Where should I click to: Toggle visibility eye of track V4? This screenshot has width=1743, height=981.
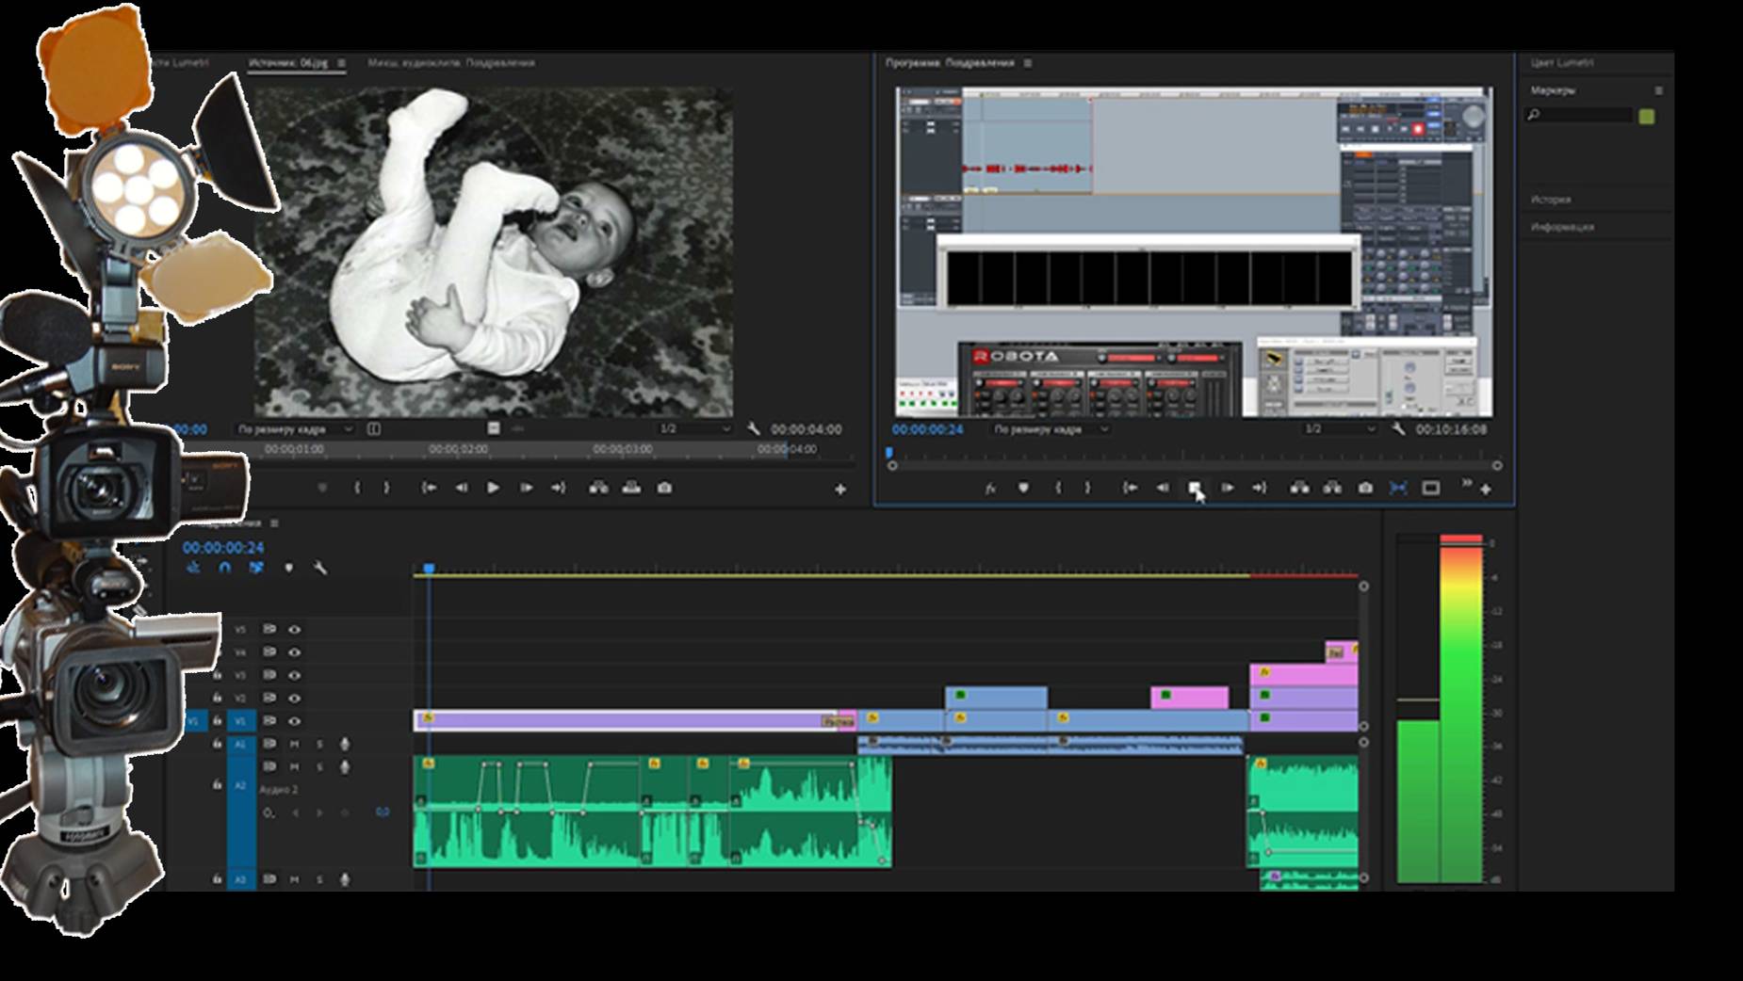point(295,651)
